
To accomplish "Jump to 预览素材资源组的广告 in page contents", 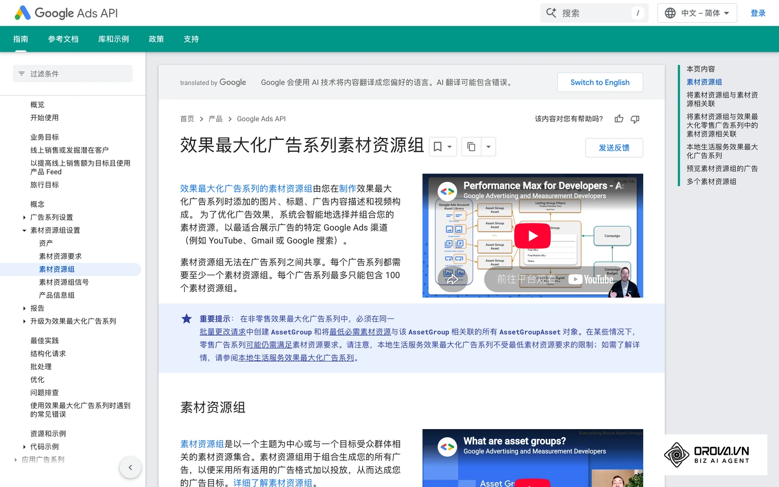I will click(x=722, y=169).
